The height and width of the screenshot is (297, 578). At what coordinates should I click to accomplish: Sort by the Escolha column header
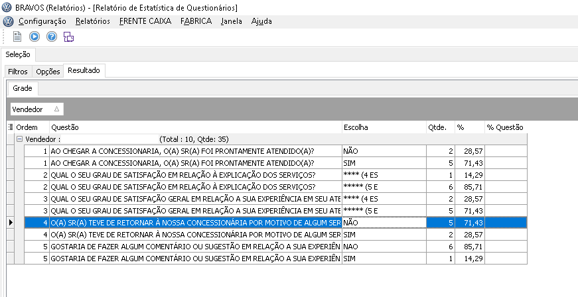[x=384, y=127]
